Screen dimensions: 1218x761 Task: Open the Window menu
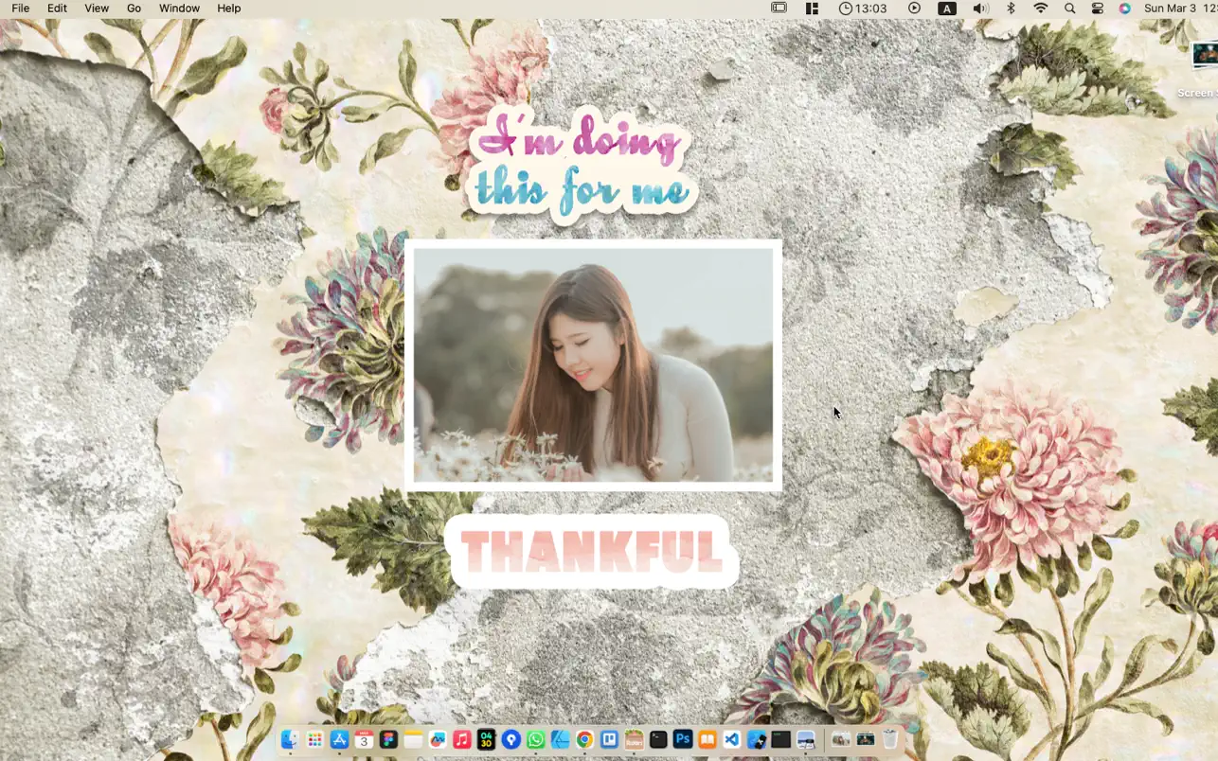[179, 9]
